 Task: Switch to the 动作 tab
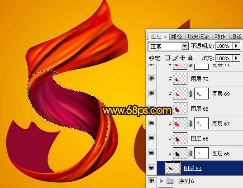pos(220,37)
